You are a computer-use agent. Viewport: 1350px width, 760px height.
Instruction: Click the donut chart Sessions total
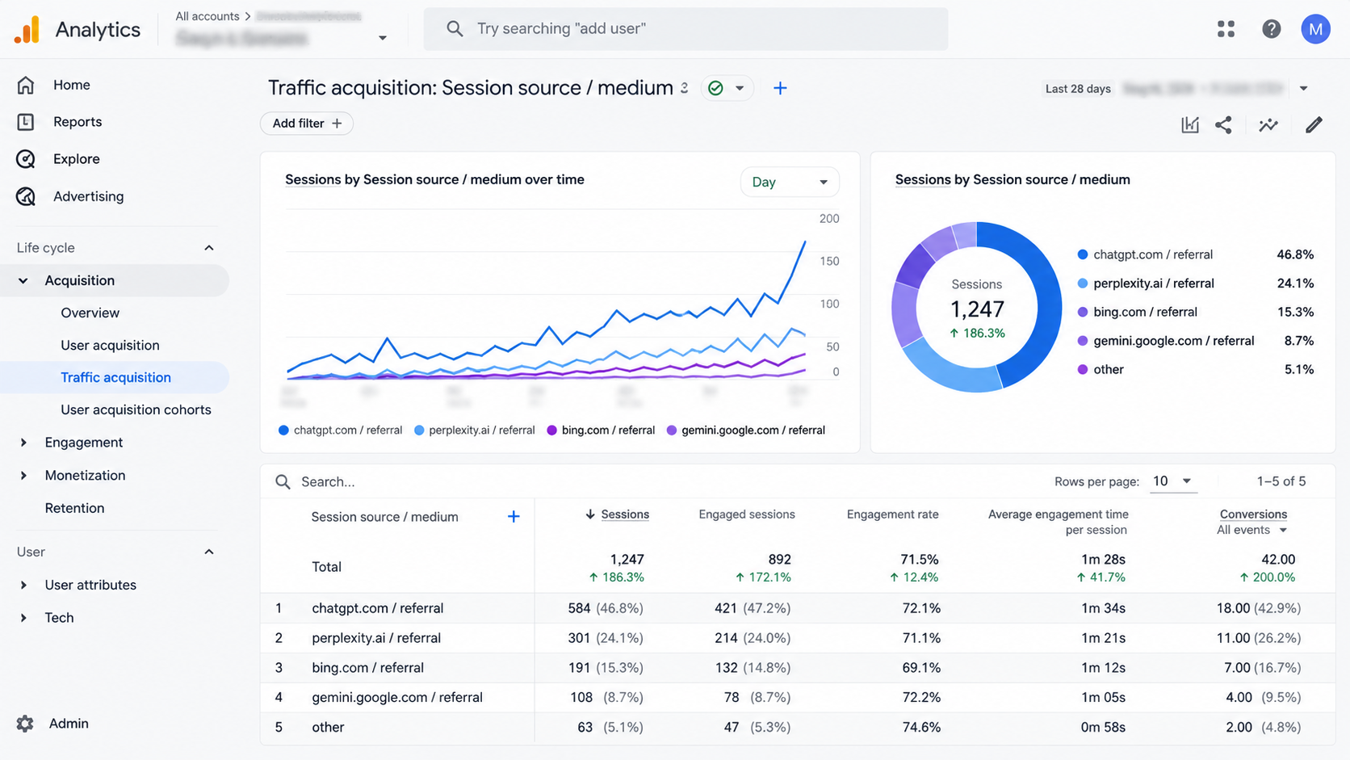(x=977, y=309)
